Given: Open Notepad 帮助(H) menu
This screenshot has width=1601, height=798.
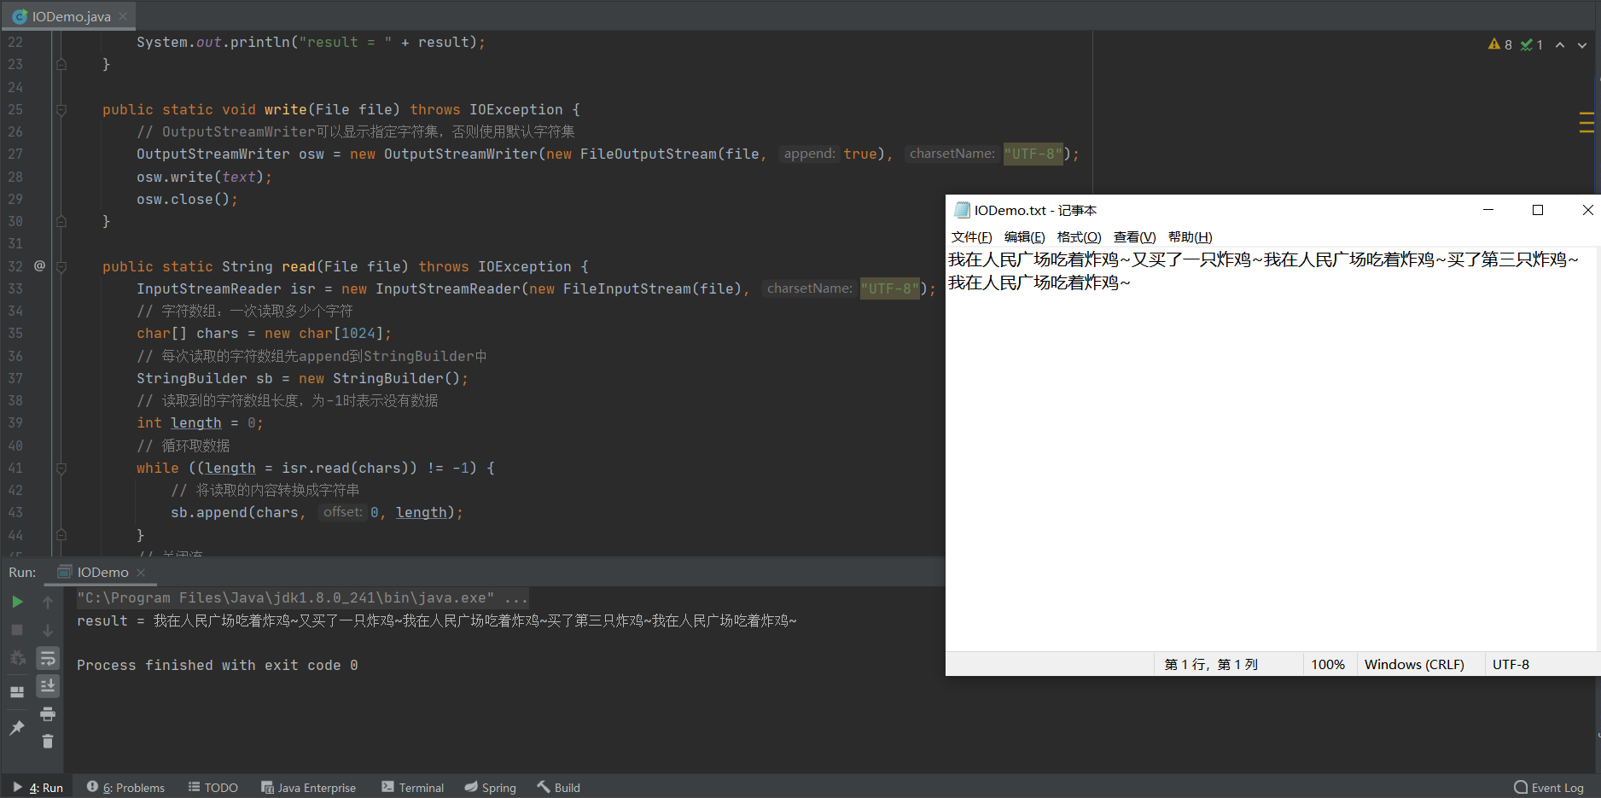Looking at the screenshot, I should point(1190,237).
